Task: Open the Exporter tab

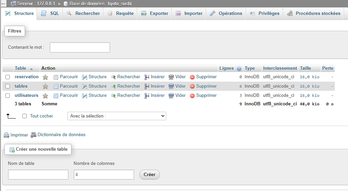Action: [x=154, y=14]
